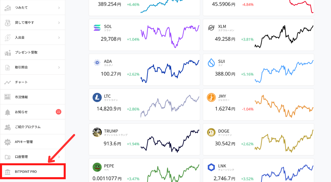Click the JasmyCoin JMY orange icon

[x=211, y=97]
